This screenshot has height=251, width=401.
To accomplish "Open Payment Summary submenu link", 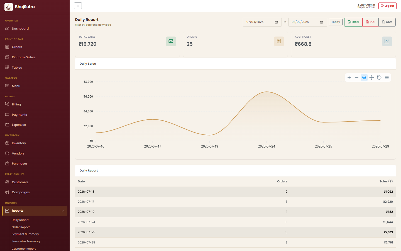I will pos(25,234).
